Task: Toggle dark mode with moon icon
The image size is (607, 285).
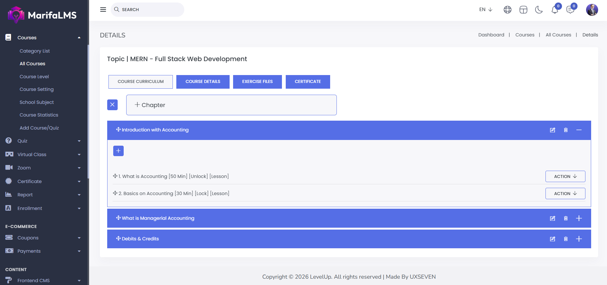Action: (539, 10)
